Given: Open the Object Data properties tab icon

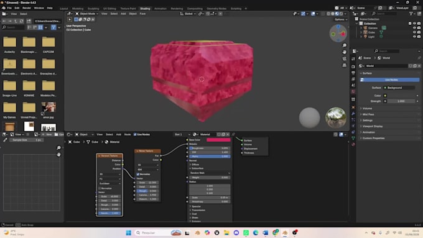Looking at the screenshot, I should [x=353, y=139].
